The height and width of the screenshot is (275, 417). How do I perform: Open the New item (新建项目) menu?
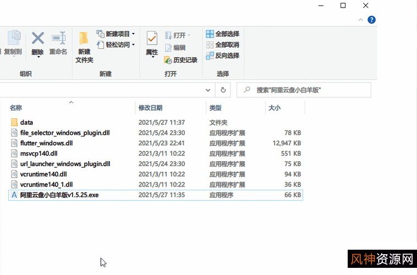116,34
